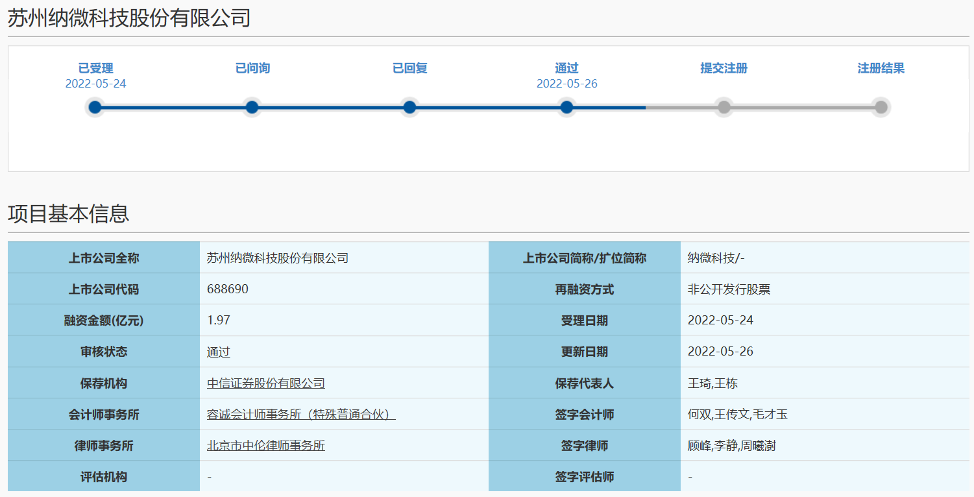This screenshot has width=974, height=497.
Task: Click the 保荐代表人 header cell
Action: point(585,383)
